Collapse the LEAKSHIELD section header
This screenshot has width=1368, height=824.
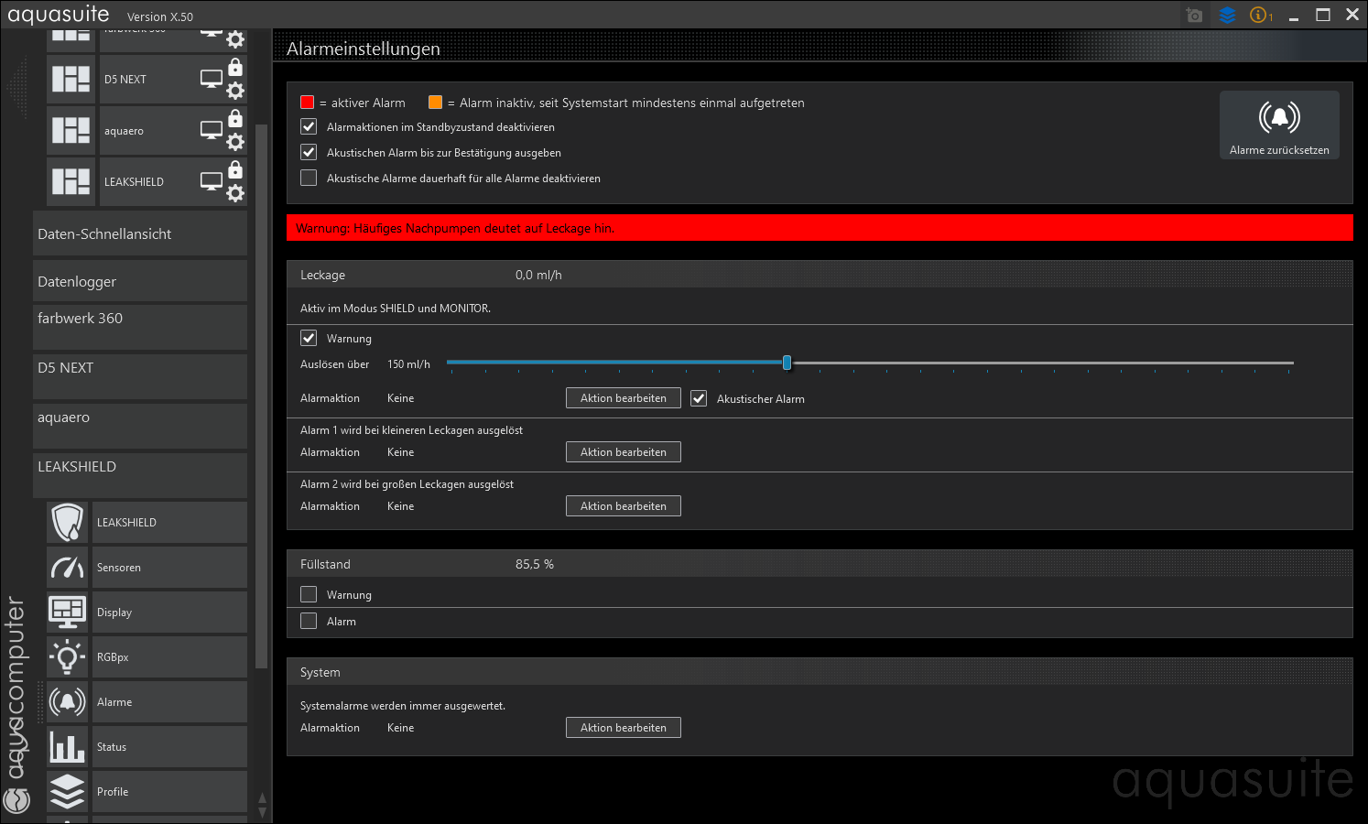tap(139, 467)
